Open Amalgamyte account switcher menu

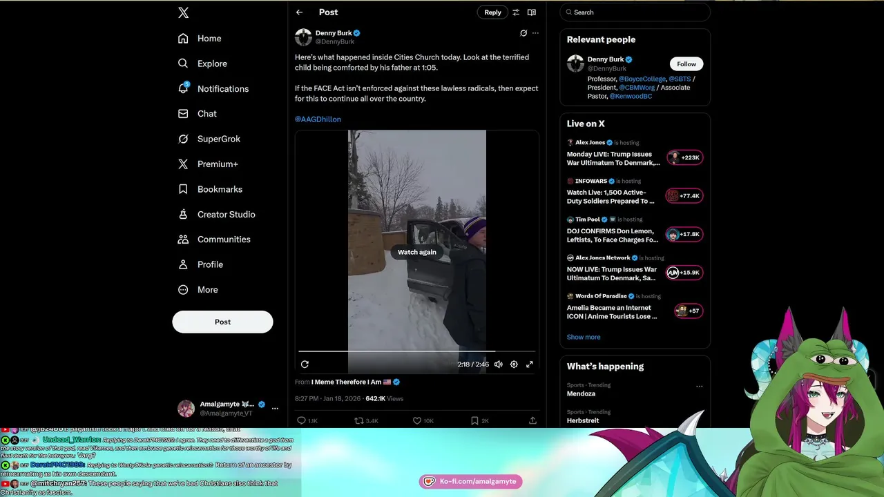coord(275,409)
